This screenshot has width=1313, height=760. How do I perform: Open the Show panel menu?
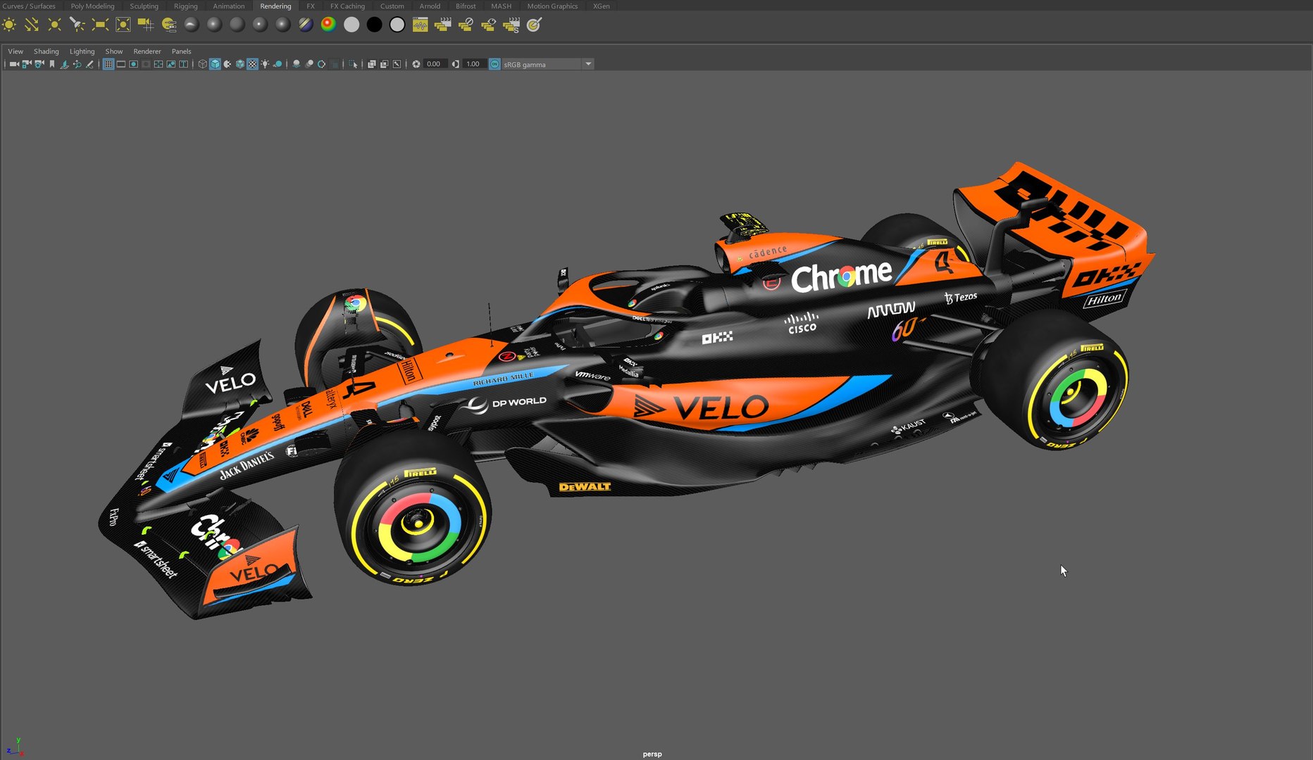point(114,51)
